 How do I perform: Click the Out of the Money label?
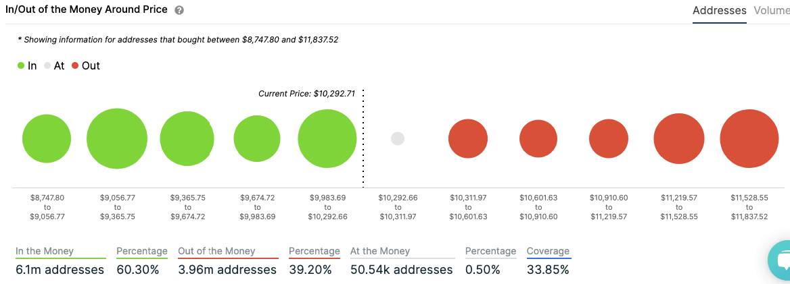click(216, 251)
